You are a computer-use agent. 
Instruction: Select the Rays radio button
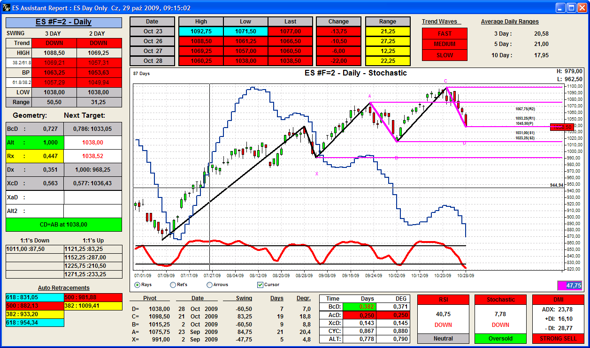coord(137,285)
